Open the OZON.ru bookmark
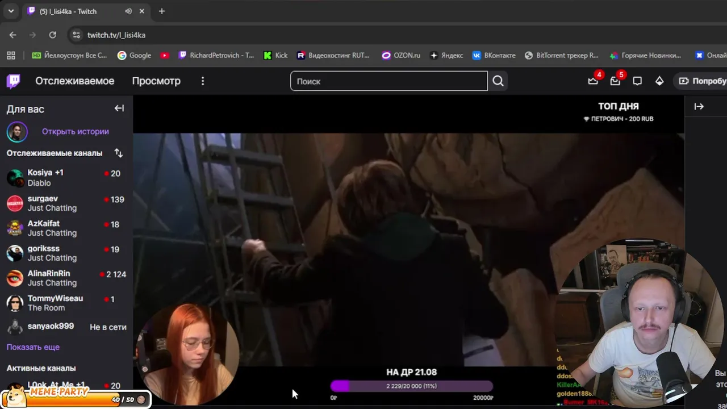 pos(401,55)
